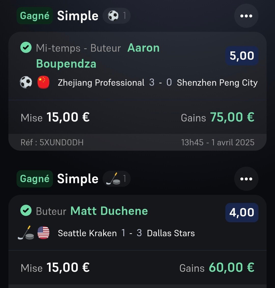Tap the 4,00 odds box

tap(242, 213)
